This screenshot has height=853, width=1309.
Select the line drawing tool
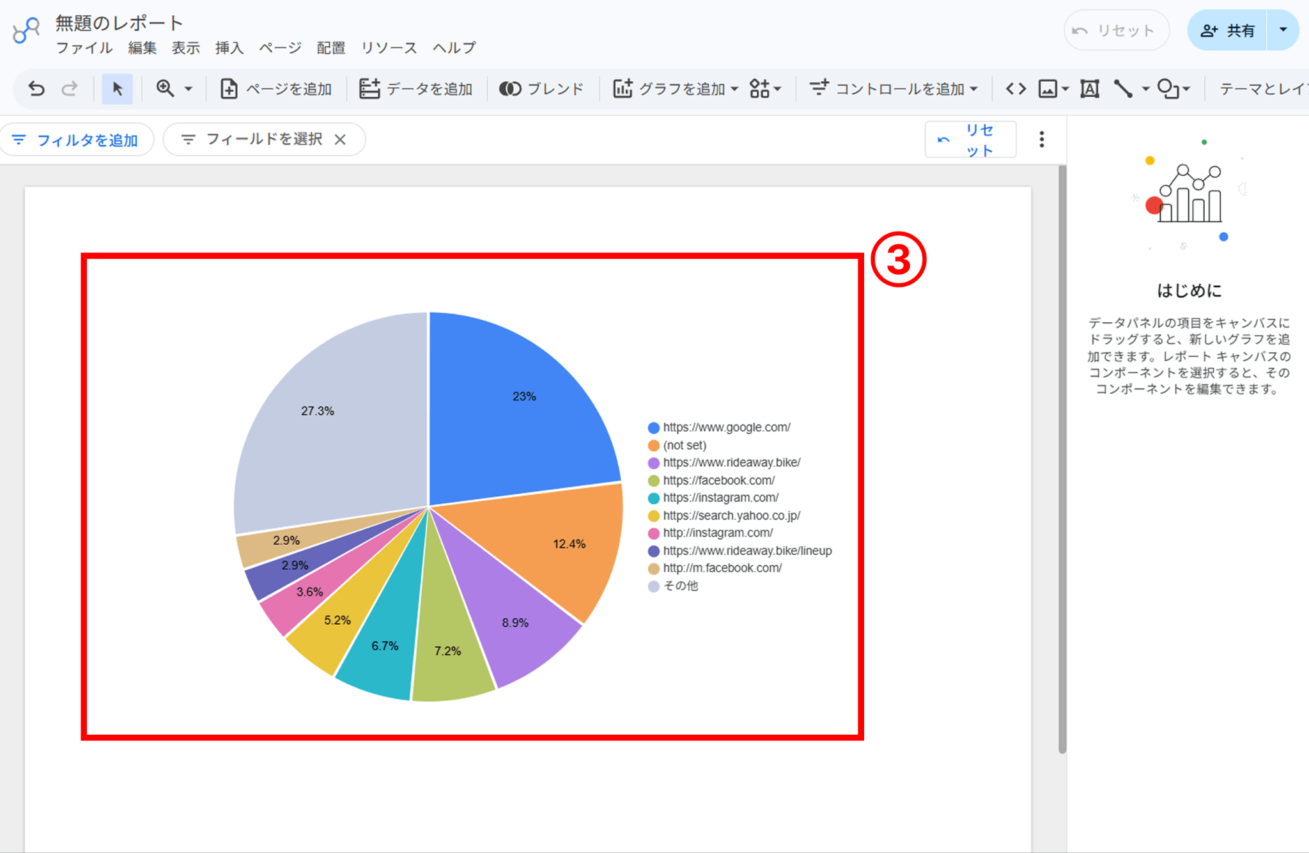pos(1123,88)
